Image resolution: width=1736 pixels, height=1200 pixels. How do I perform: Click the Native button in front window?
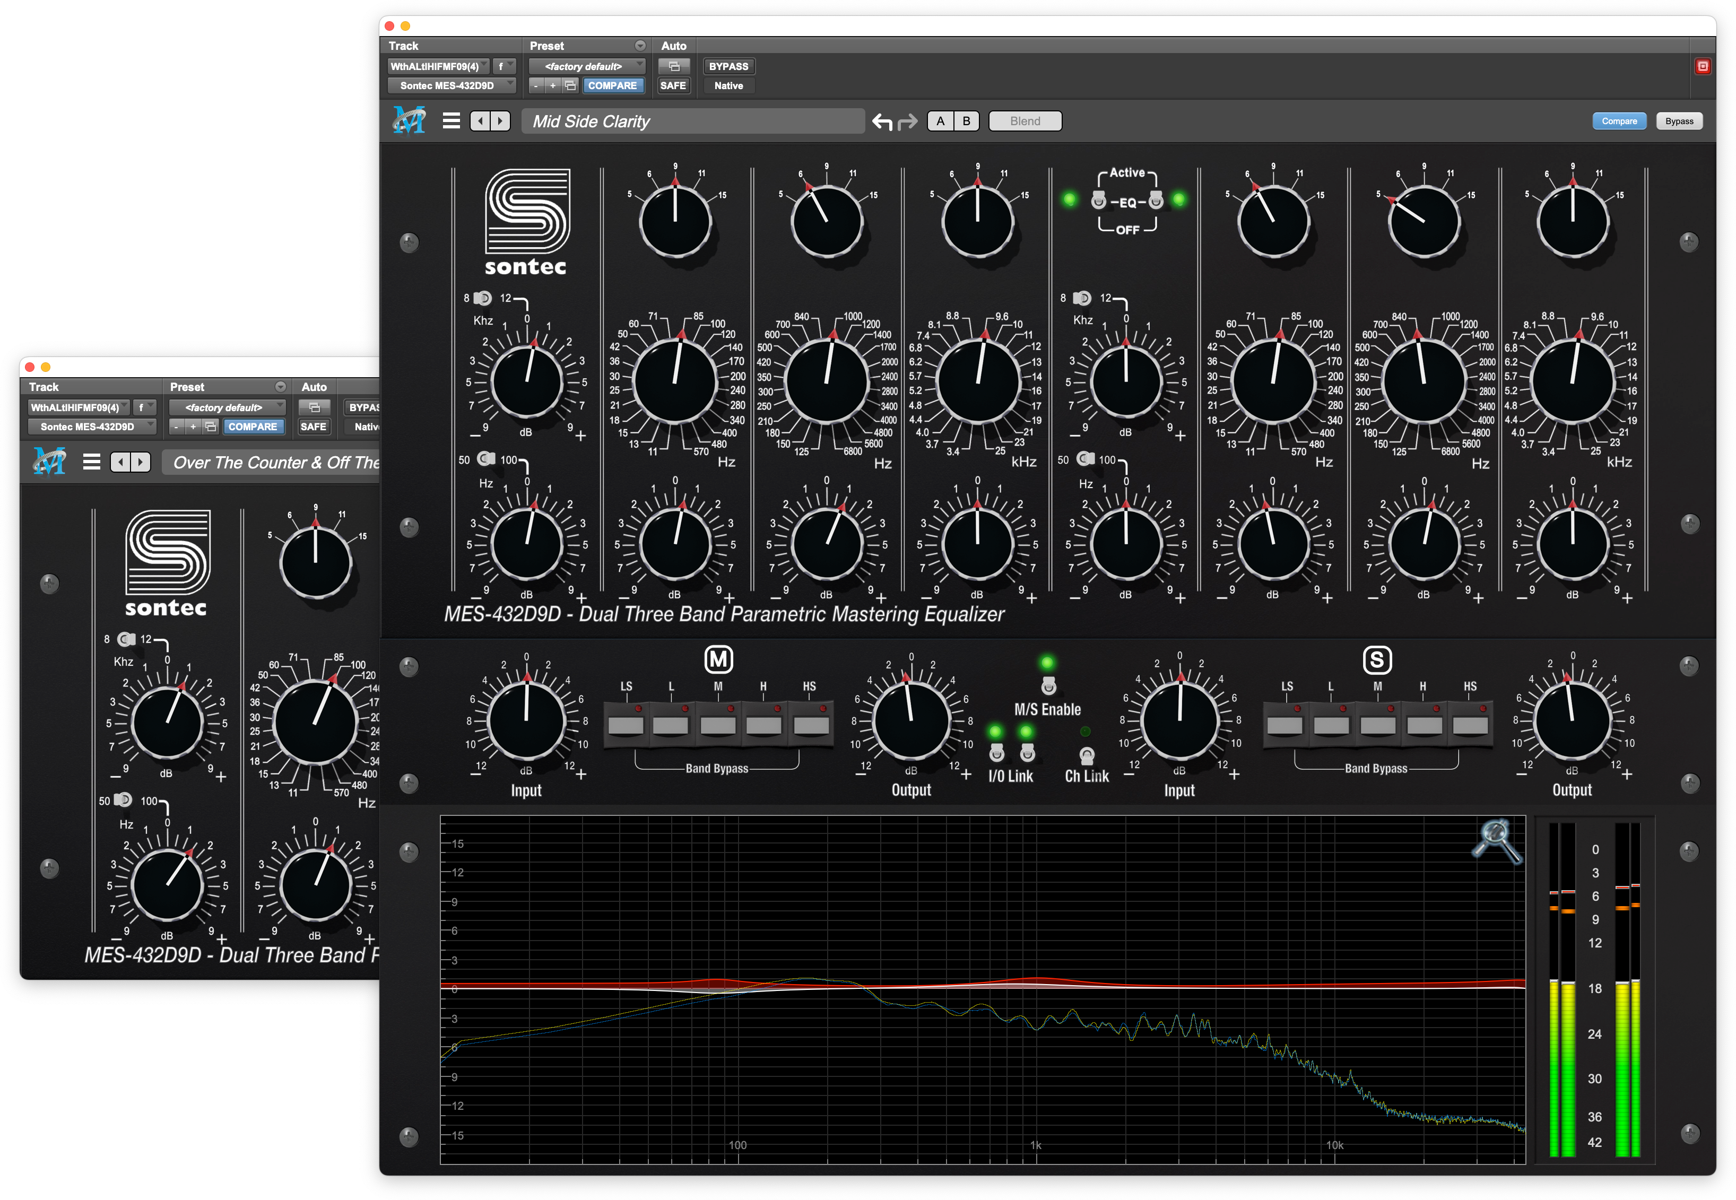coord(728,86)
